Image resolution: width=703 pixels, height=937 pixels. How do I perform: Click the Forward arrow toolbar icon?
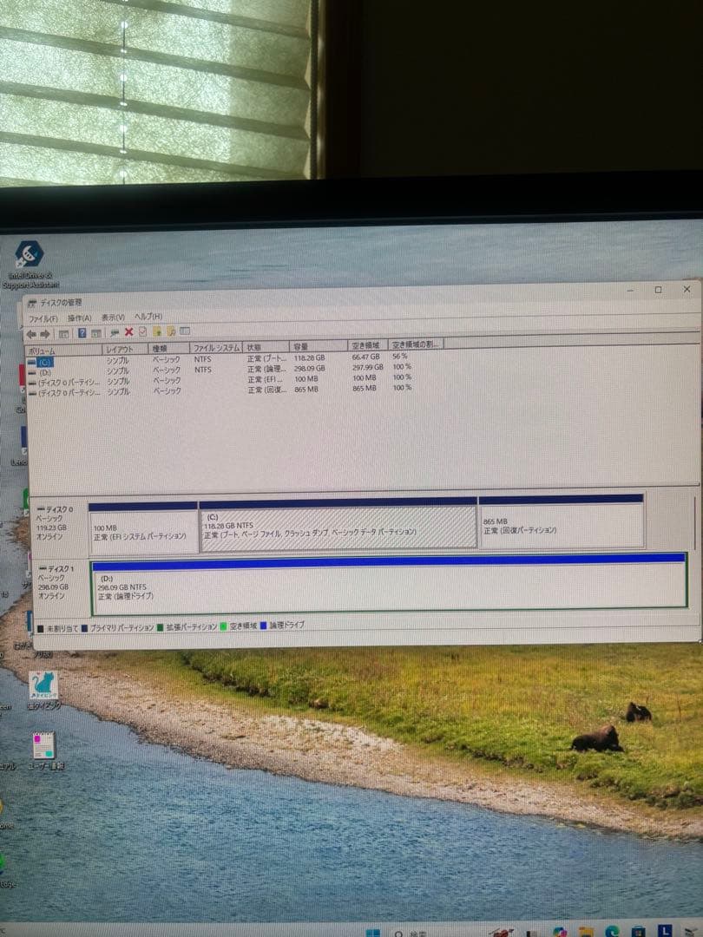click(45, 332)
